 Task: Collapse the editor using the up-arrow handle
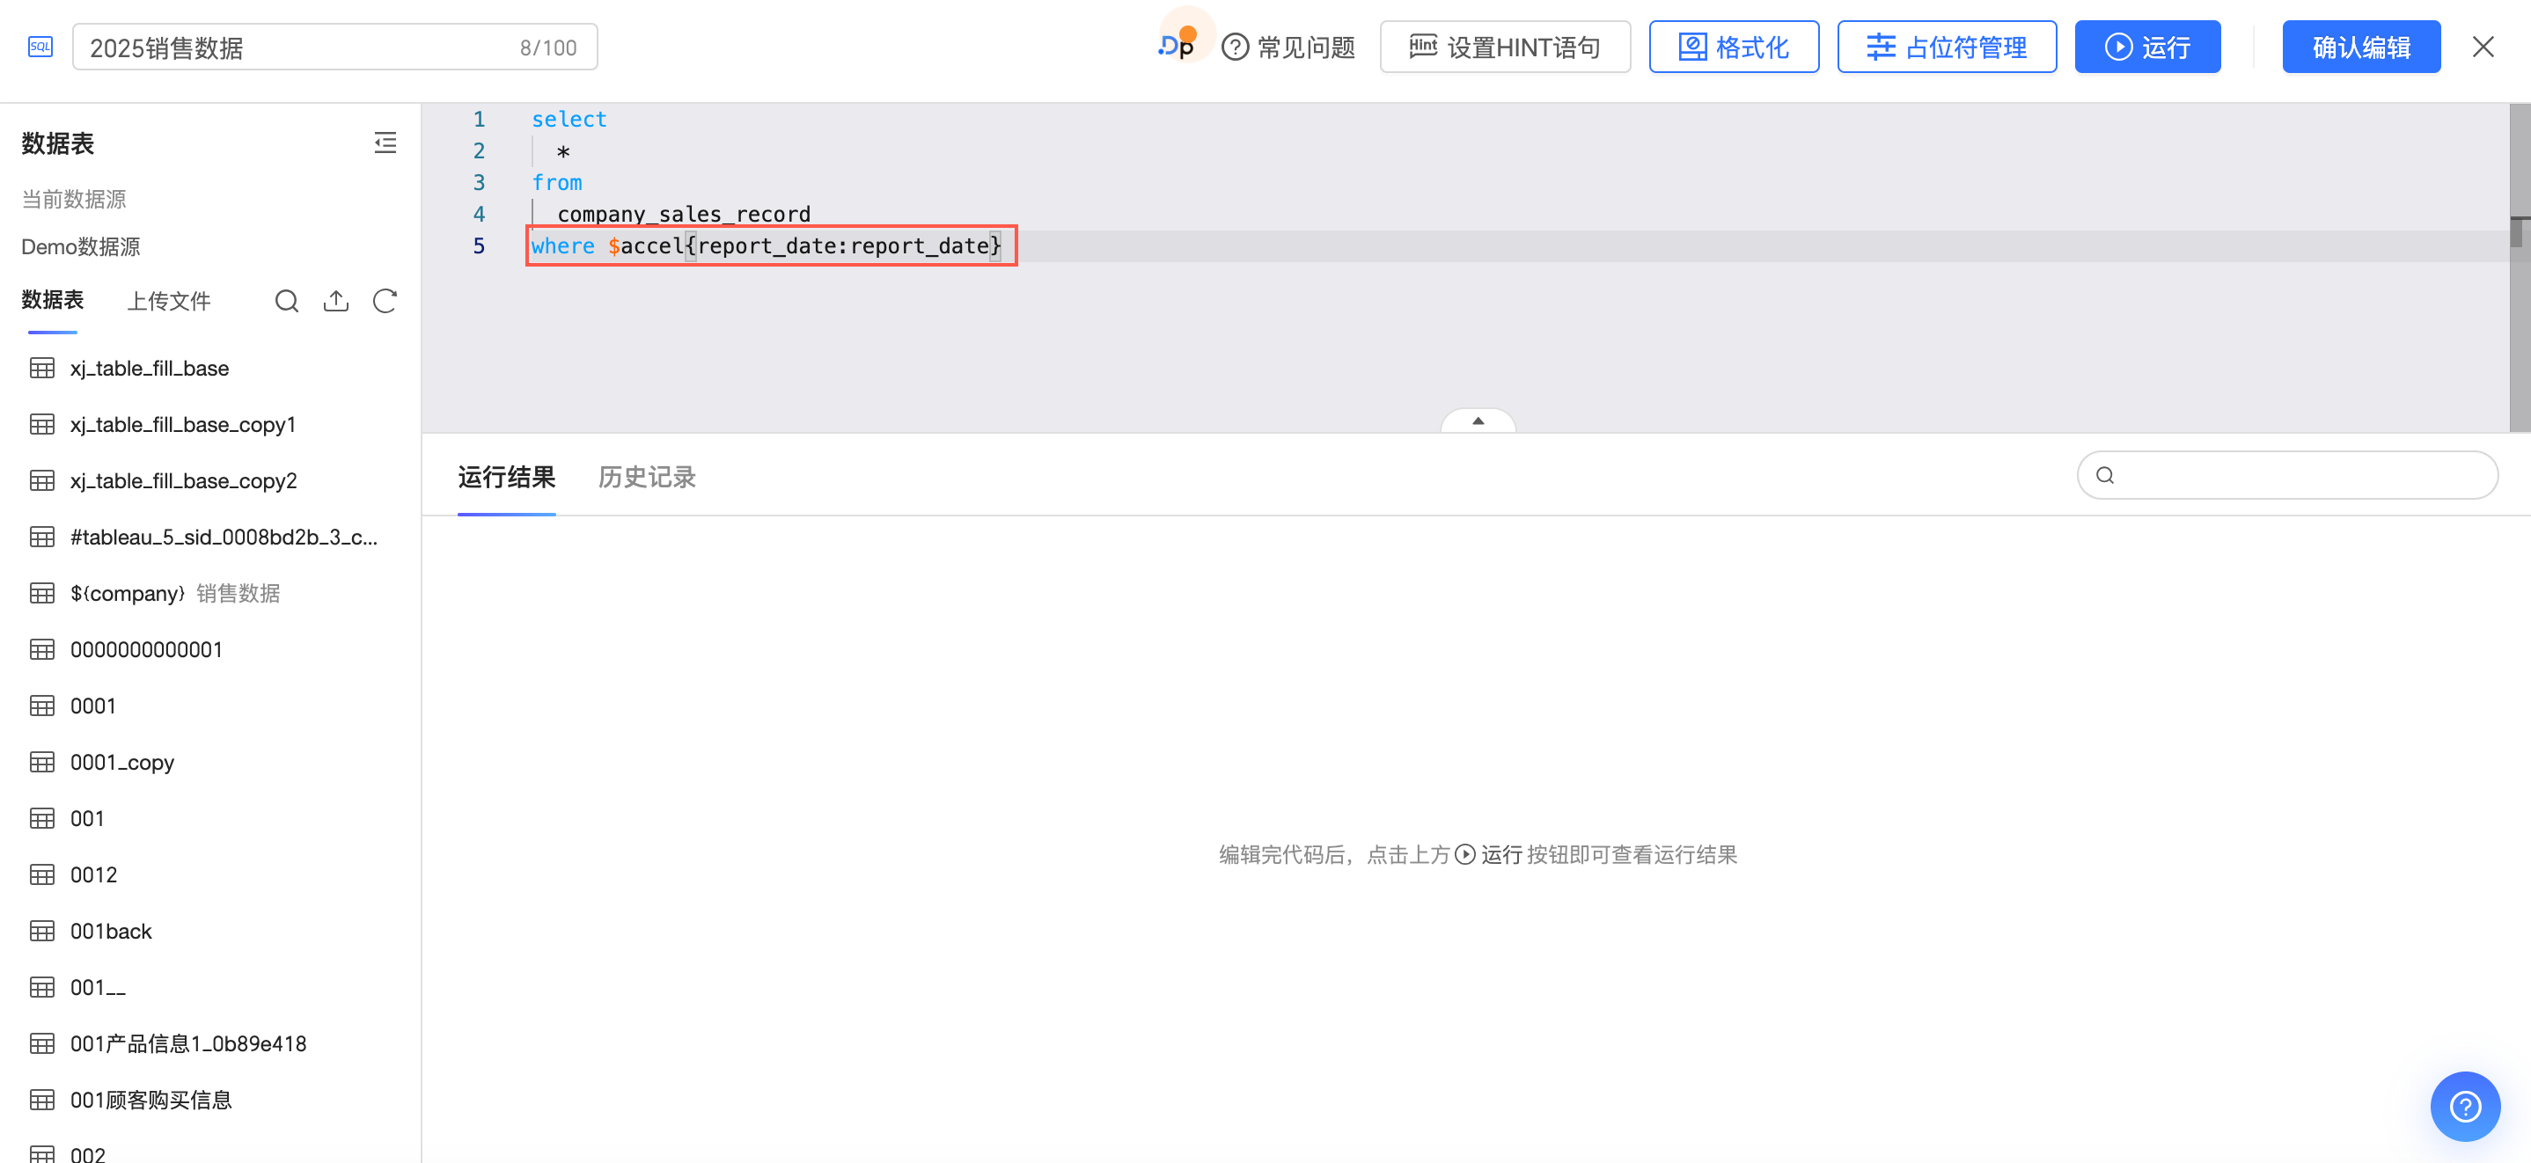point(1477,421)
